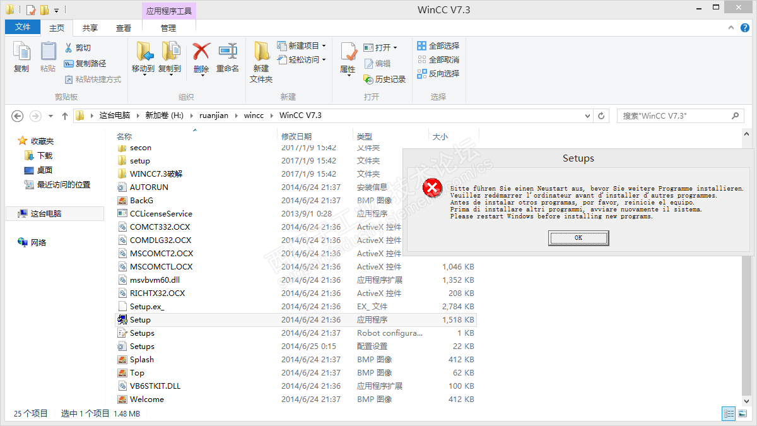Click the Application Tools (应用程序工具) contextual tab
757x426 pixels.
click(168, 11)
